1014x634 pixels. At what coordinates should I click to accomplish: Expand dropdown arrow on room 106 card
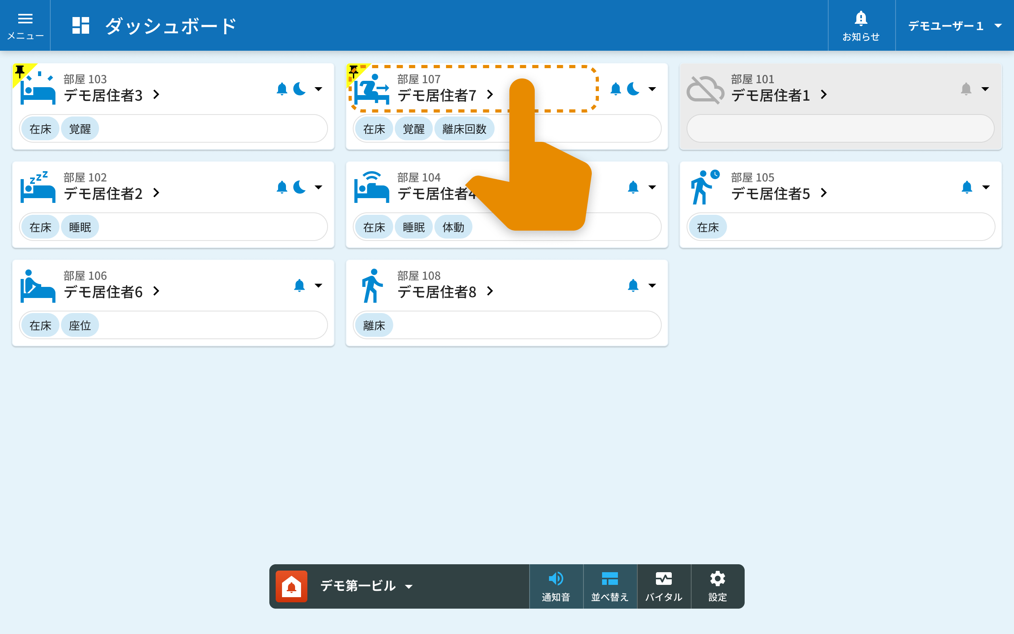(x=318, y=286)
